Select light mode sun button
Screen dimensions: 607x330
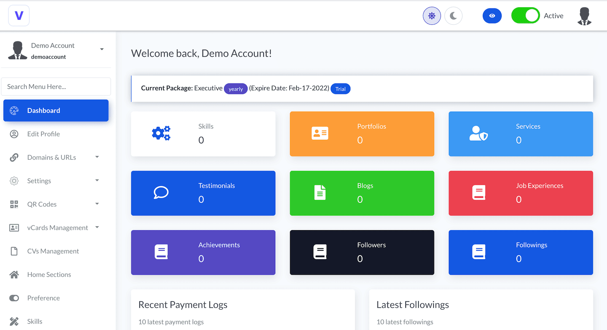pyautogui.click(x=432, y=16)
